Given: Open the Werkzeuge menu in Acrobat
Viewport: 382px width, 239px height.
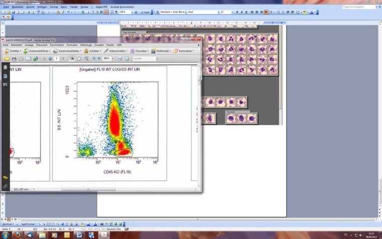Looking at the screenshot, I should click(85, 45).
